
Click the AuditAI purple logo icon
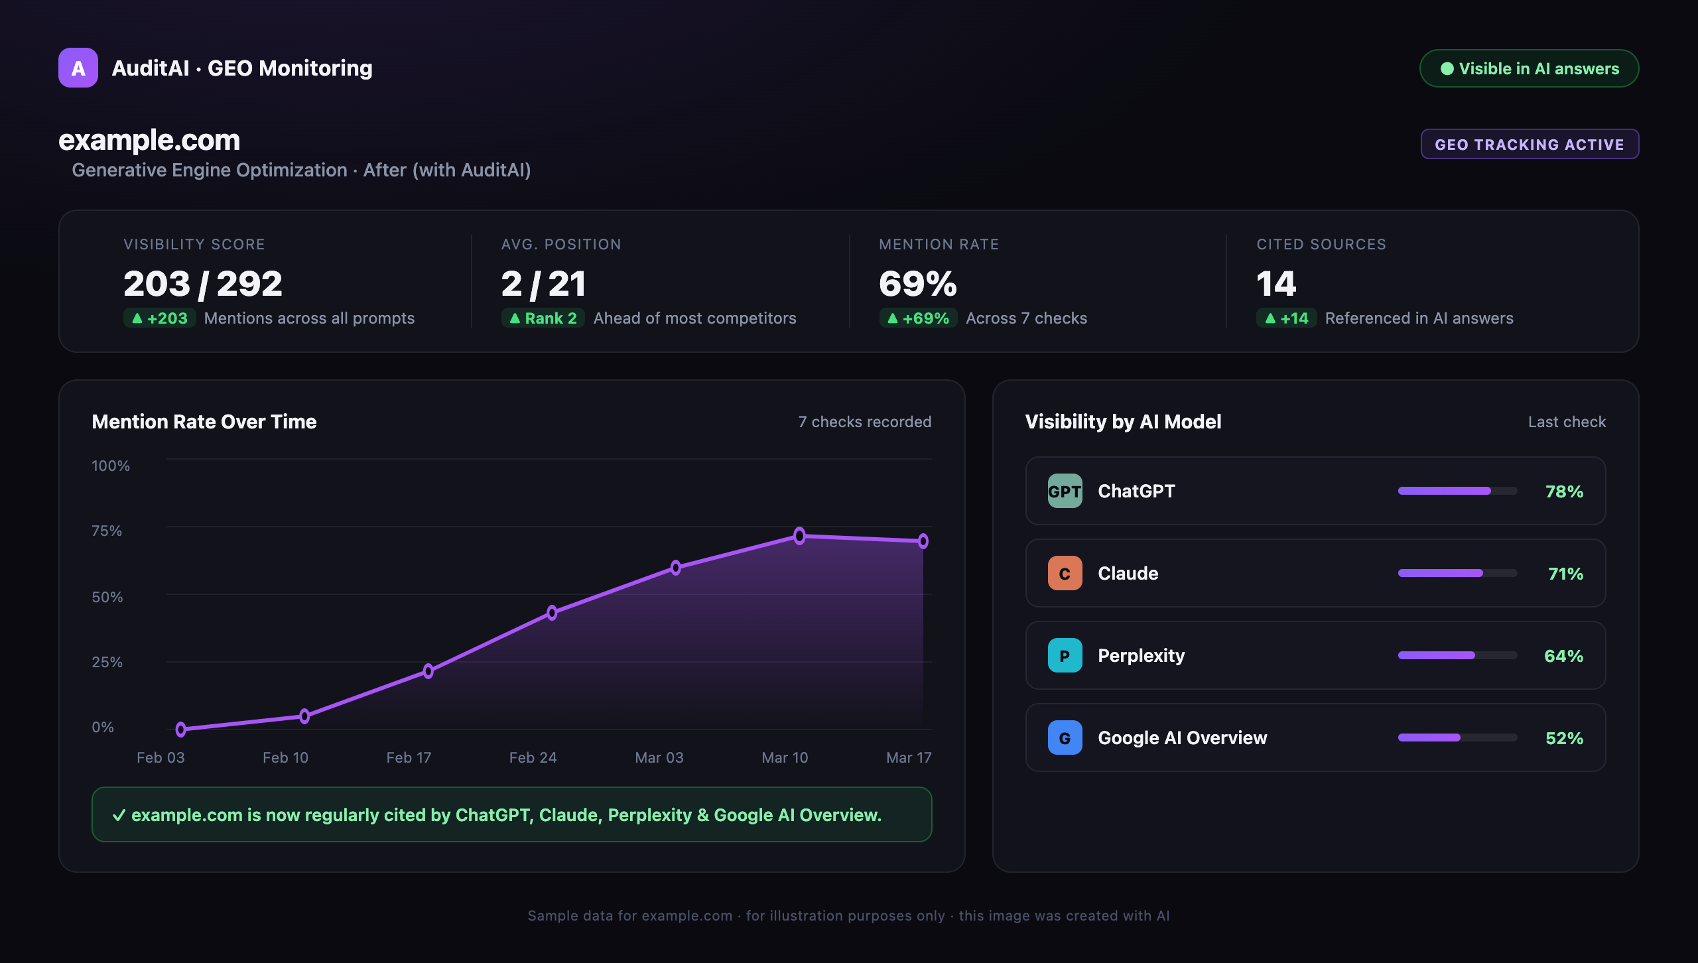[78, 68]
